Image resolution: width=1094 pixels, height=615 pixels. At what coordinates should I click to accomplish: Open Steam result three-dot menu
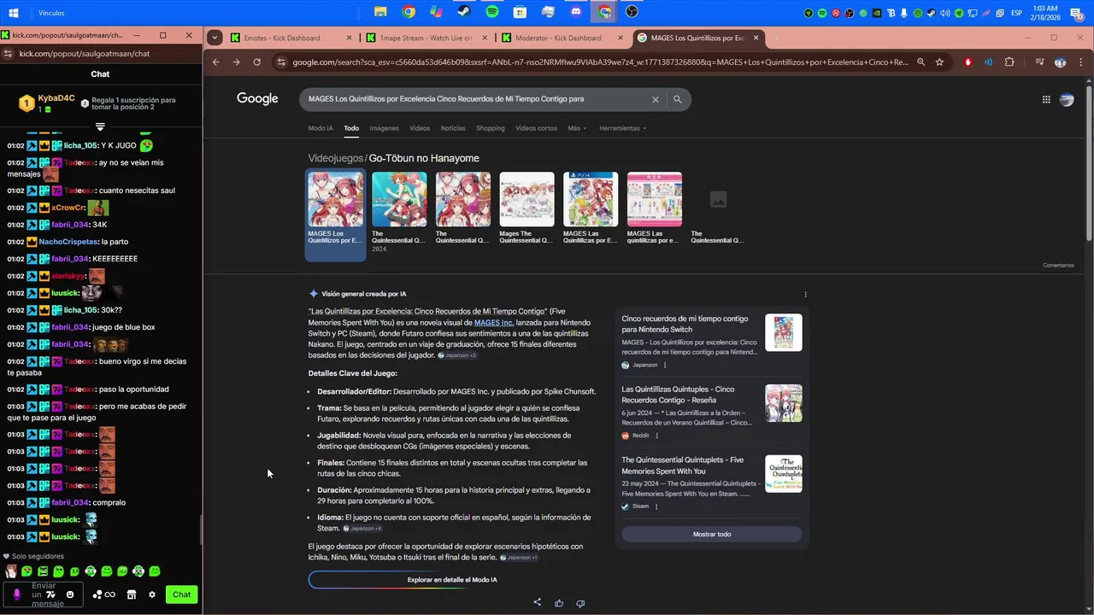click(656, 507)
